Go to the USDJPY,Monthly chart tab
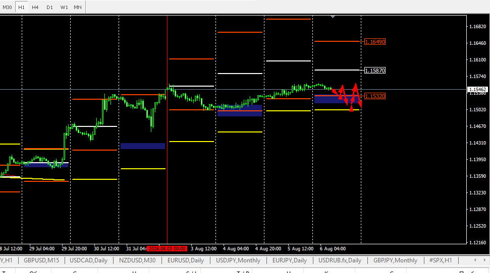490x273 pixels. 238,260
